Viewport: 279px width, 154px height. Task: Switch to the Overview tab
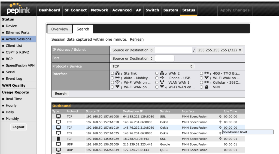tap(60, 29)
